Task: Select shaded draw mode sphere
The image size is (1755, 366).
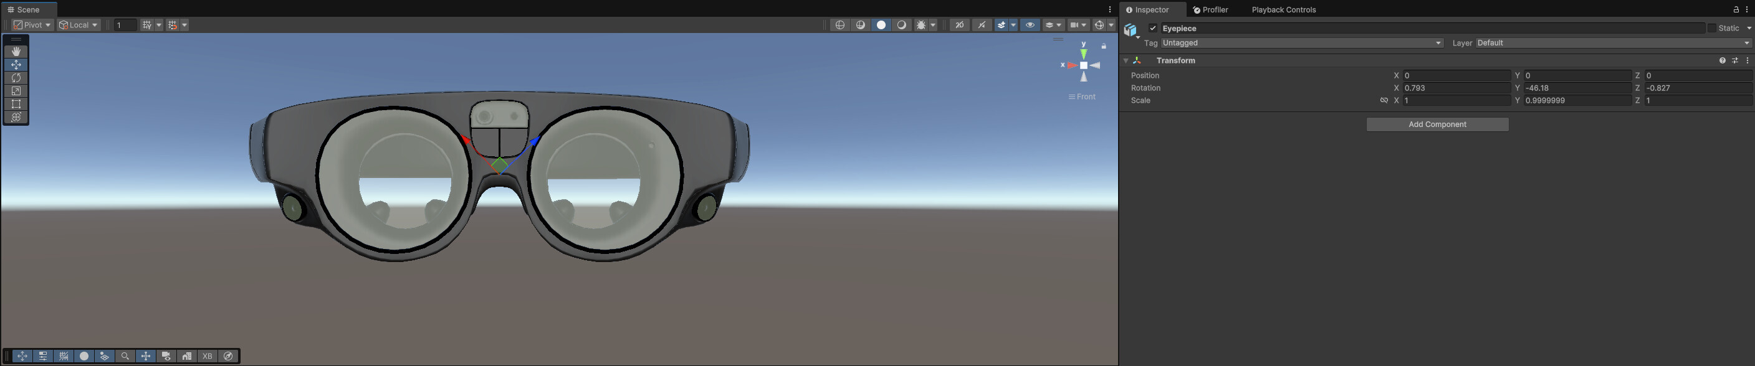Action: tap(901, 25)
